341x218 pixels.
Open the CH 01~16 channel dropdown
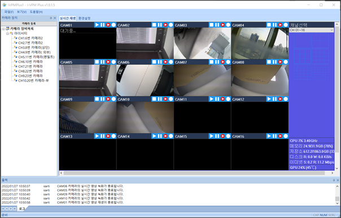(x=312, y=30)
